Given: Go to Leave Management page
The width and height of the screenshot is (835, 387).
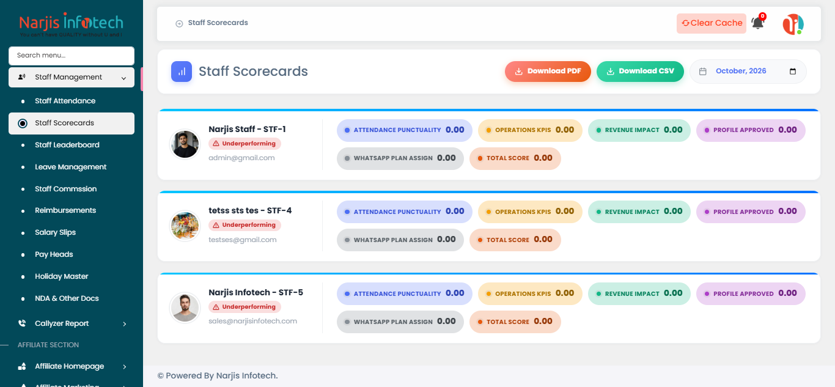Looking at the screenshot, I should pyautogui.click(x=70, y=167).
